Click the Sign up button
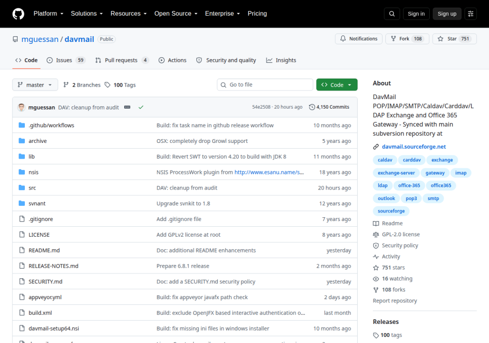The width and height of the screenshot is (489, 343). (447, 14)
